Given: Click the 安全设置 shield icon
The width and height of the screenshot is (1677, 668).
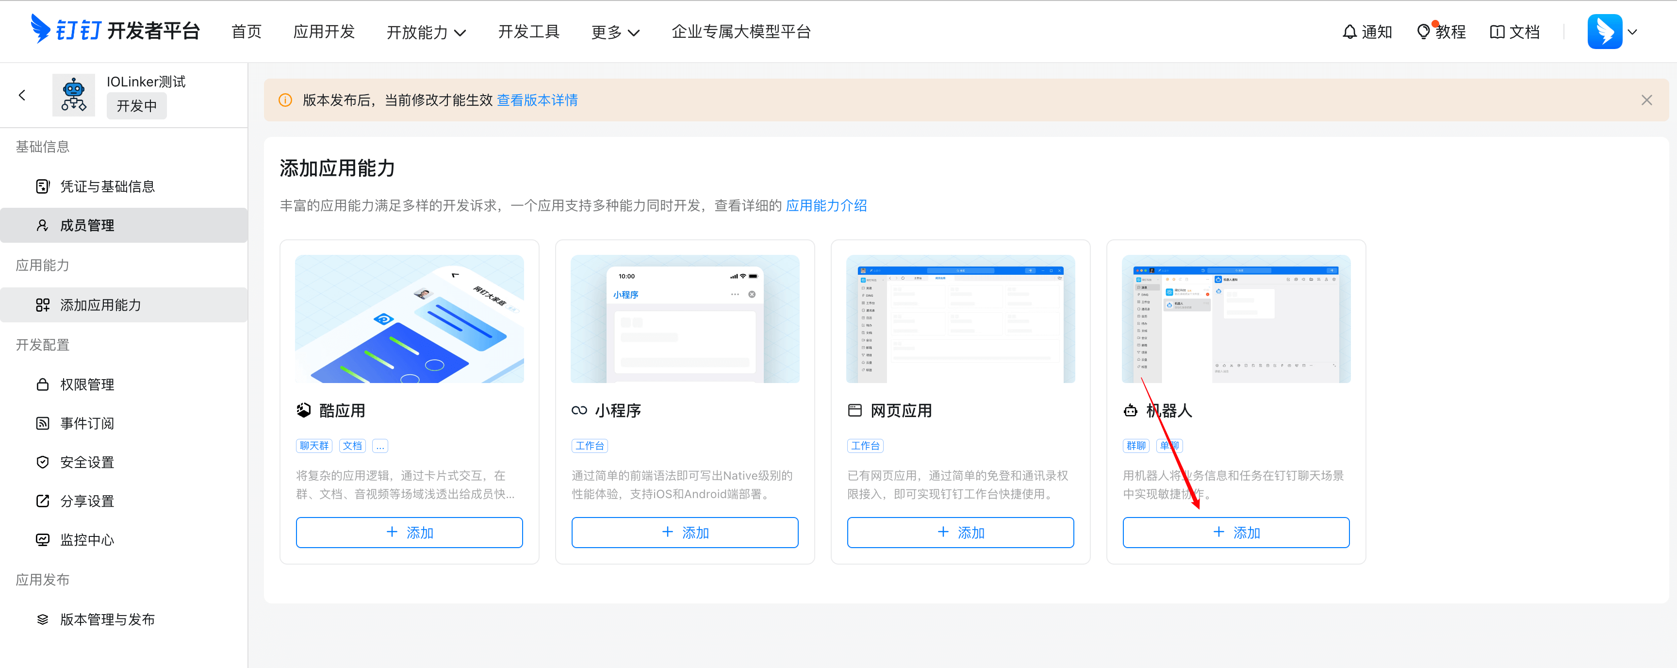Looking at the screenshot, I should (x=42, y=462).
